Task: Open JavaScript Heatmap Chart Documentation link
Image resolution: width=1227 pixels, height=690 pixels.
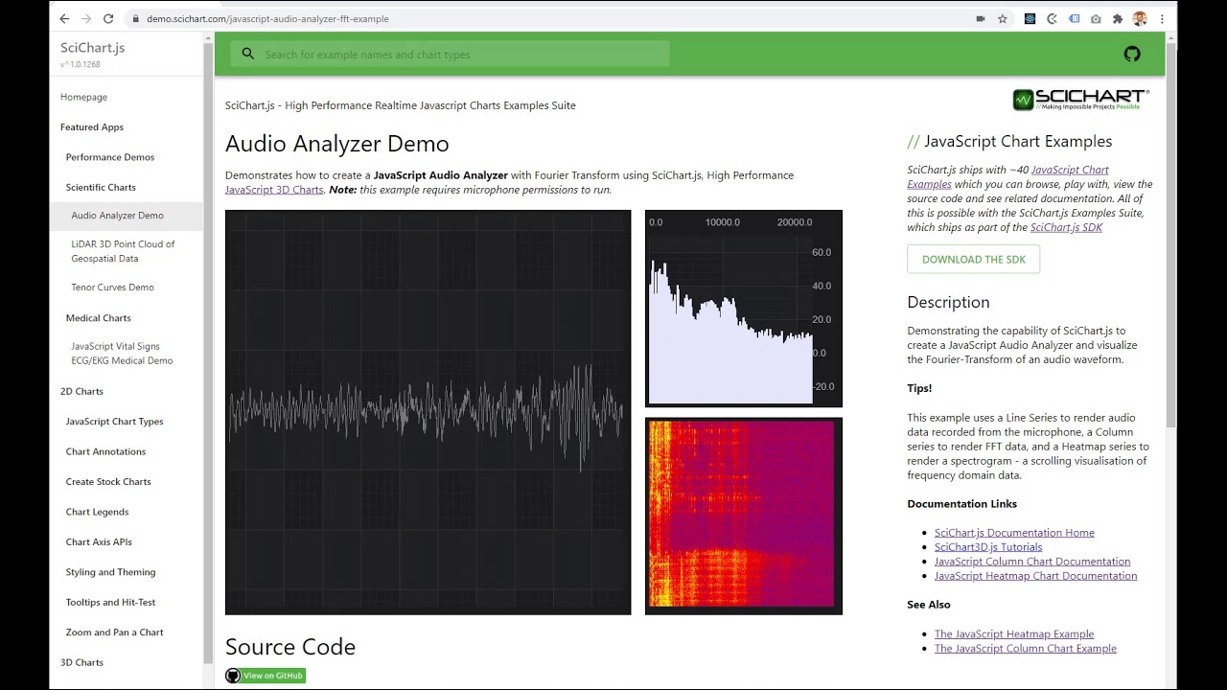Action: click(1035, 576)
